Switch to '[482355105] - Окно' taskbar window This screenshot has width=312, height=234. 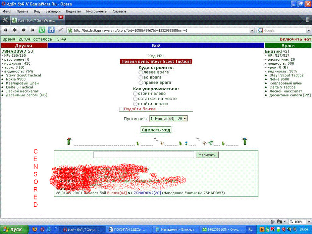pyautogui.click(x=222, y=229)
